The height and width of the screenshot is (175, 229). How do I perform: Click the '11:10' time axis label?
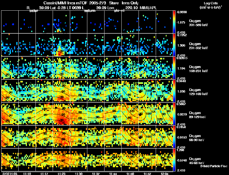point(27,174)
